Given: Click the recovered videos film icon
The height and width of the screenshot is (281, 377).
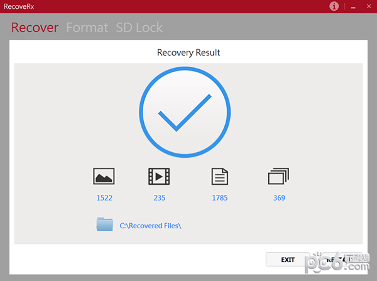Looking at the screenshot, I should [159, 177].
